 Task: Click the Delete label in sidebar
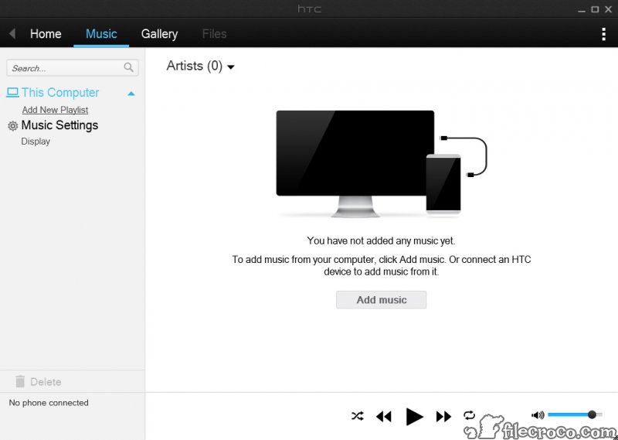pos(46,382)
